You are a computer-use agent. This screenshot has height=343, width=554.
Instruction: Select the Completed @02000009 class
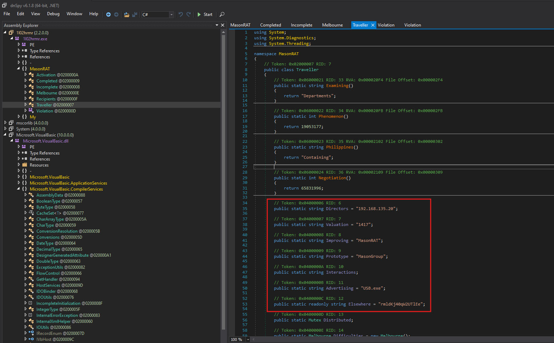58,81
